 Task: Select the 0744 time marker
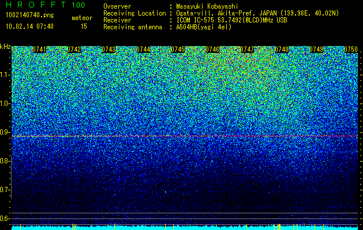pos(143,49)
